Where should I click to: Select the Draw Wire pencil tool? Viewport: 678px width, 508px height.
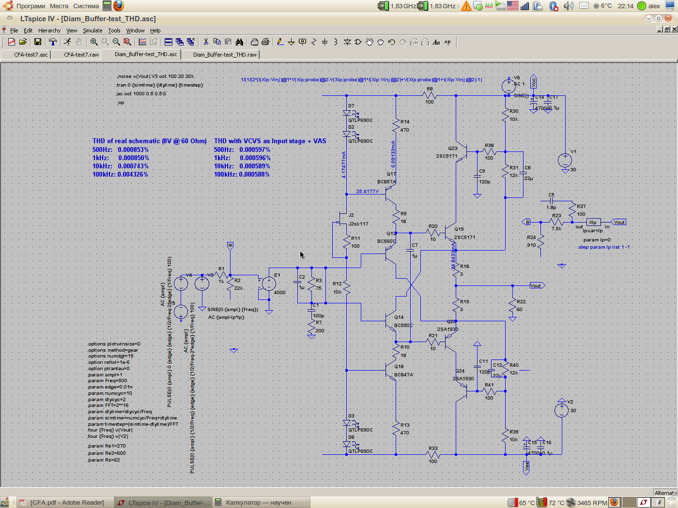tap(280, 42)
